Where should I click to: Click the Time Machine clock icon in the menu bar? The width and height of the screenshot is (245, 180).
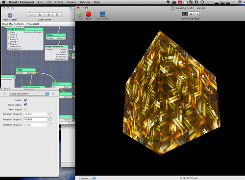coord(202,2)
